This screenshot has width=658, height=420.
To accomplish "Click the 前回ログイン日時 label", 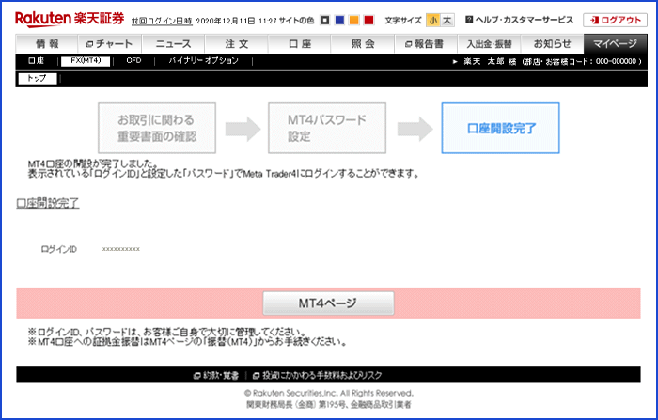I will (162, 21).
